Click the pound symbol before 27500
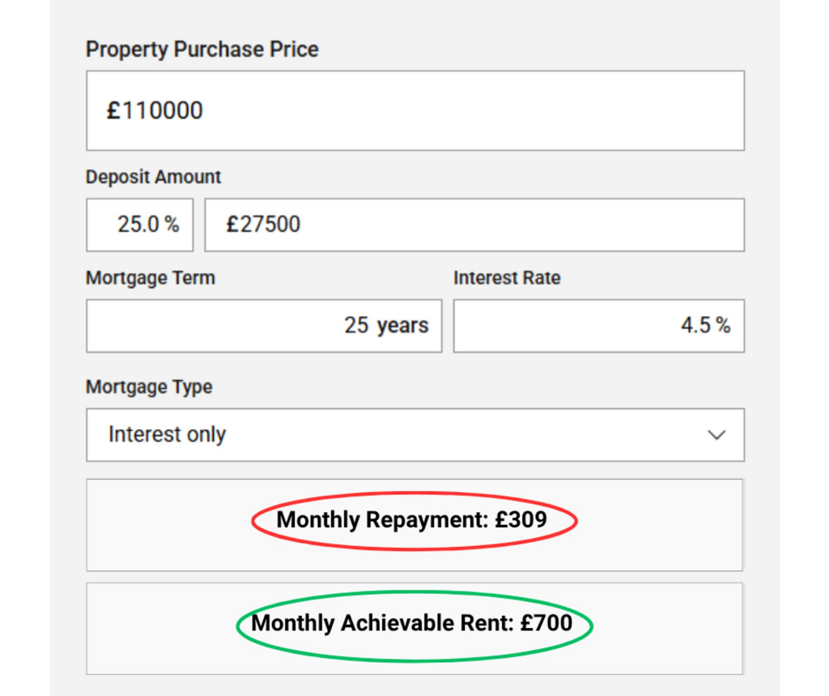The width and height of the screenshot is (829, 696). coord(232,224)
